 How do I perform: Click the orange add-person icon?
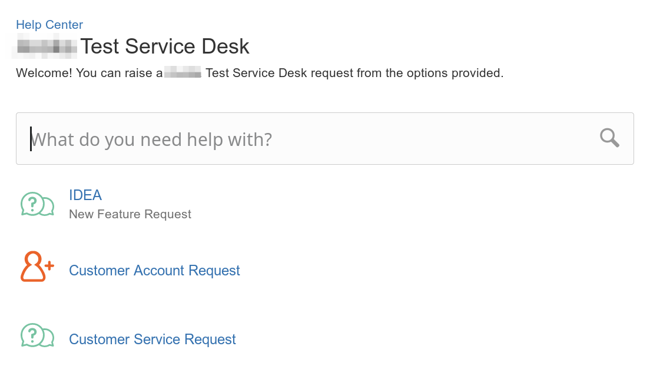[x=37, y=267]
